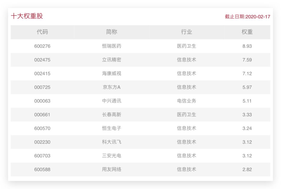Select stock name 三安光电
The height and width of the screenshot is (189, 281).
tap(111, 156)
